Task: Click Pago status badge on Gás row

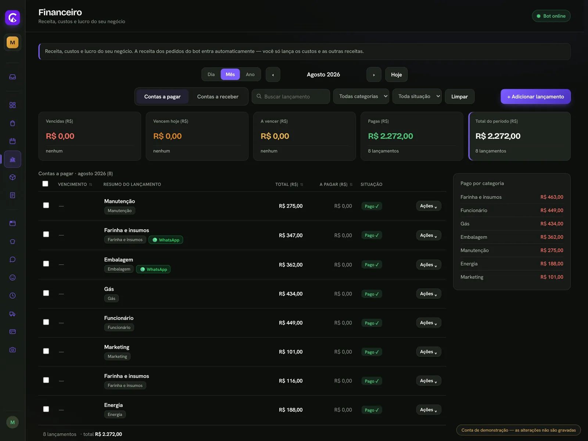Action: tap(372, 294)
